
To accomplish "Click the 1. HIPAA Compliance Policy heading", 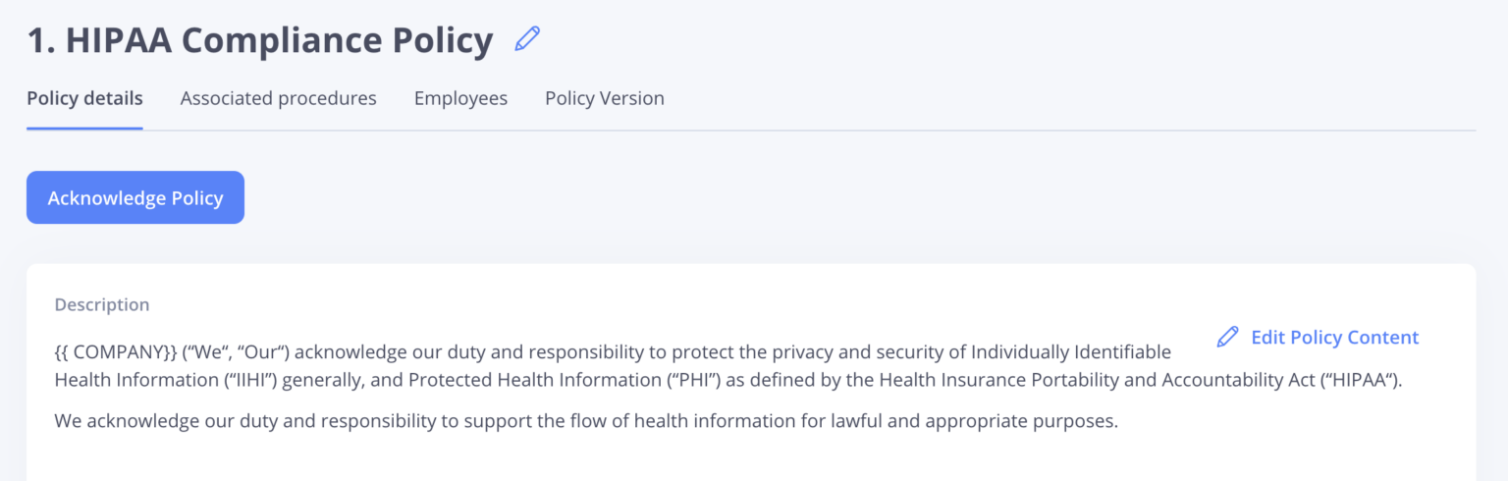I will click(x=260, y=40).
